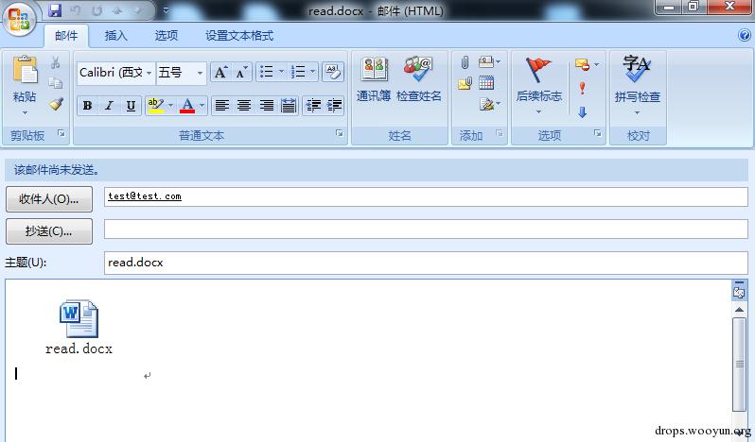Apply a numbered list
Viewport: 755px width, 442px height.
pos(298,73)
